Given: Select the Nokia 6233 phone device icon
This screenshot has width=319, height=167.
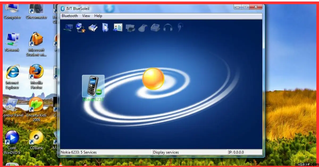Looking at the screenshot, I should (93, 86).
